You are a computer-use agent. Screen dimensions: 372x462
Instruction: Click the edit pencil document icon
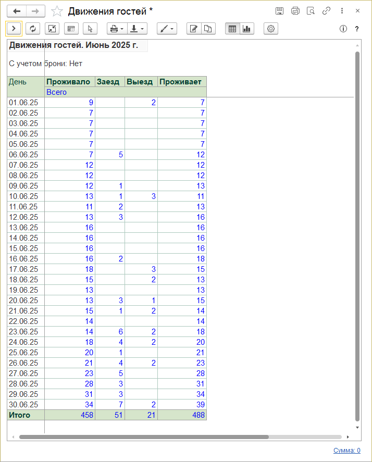[194, 29]
